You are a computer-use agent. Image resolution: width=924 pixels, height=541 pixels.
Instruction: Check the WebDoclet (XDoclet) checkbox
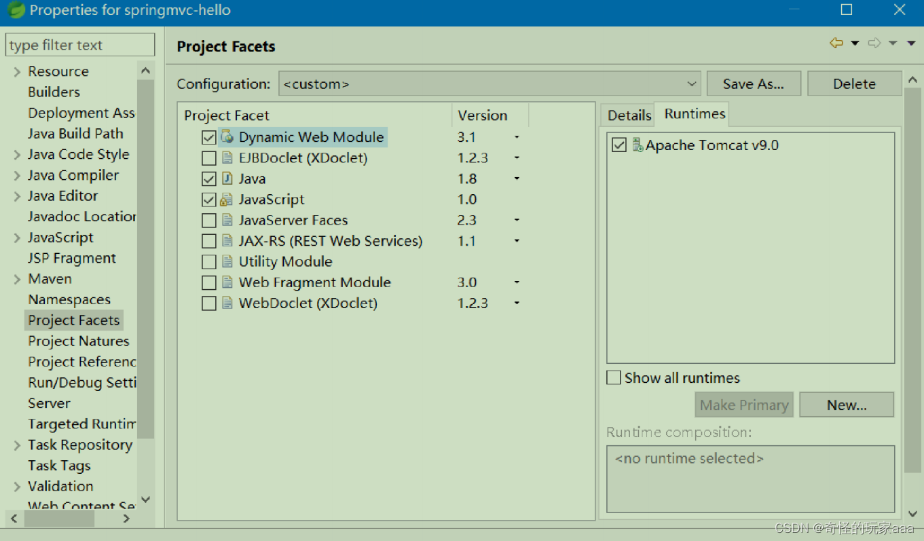click(209, 303)
